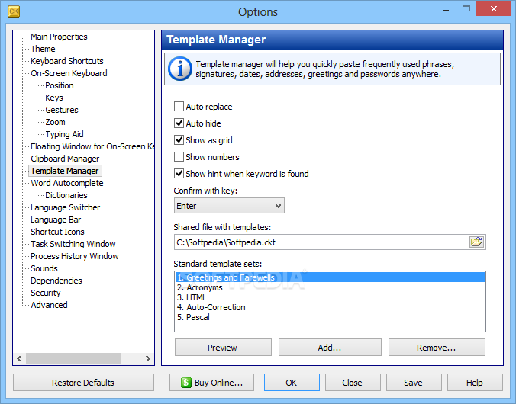The height and width of the screenshot is (404, 516).
Task: Open Process History Window settings
Action: [74, 256]
